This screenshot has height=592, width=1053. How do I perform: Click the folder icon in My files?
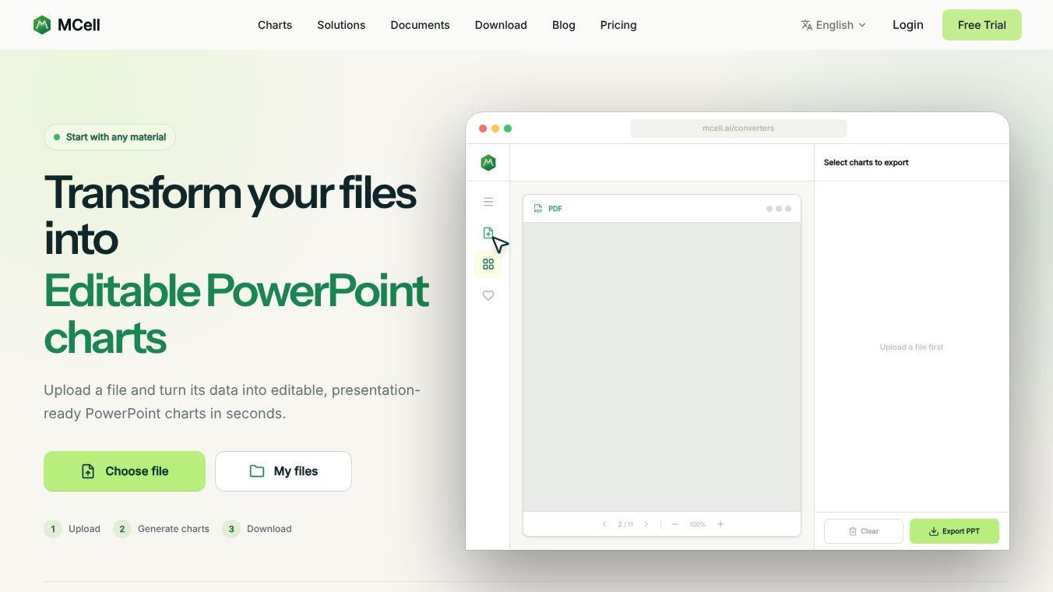coord(257,471)
